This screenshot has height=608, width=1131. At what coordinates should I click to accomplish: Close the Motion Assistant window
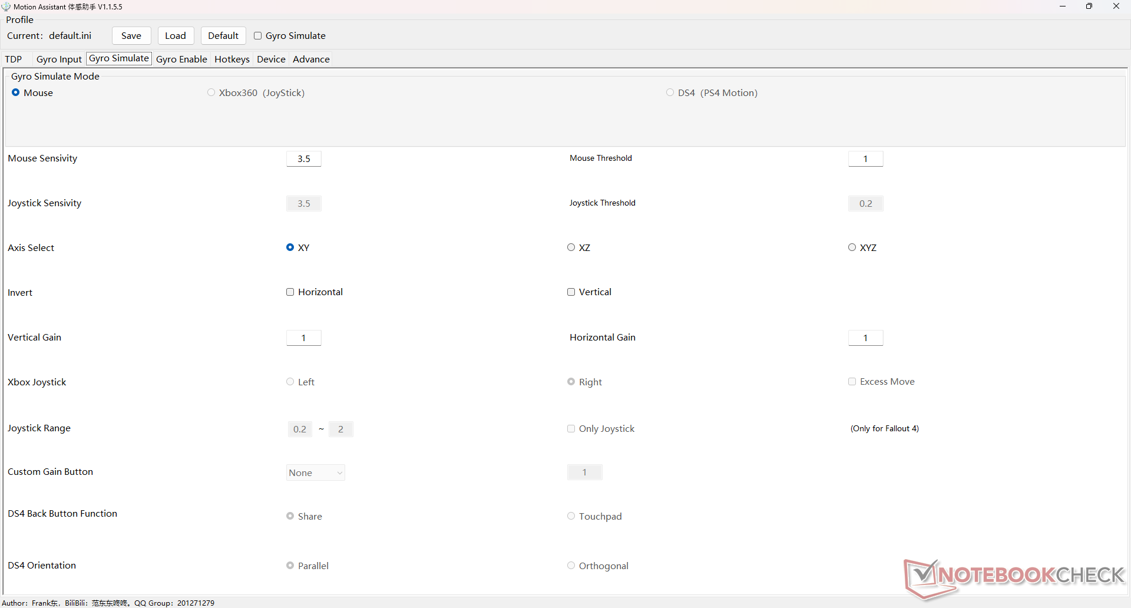pyautogui.click(x=1116, y=6)
